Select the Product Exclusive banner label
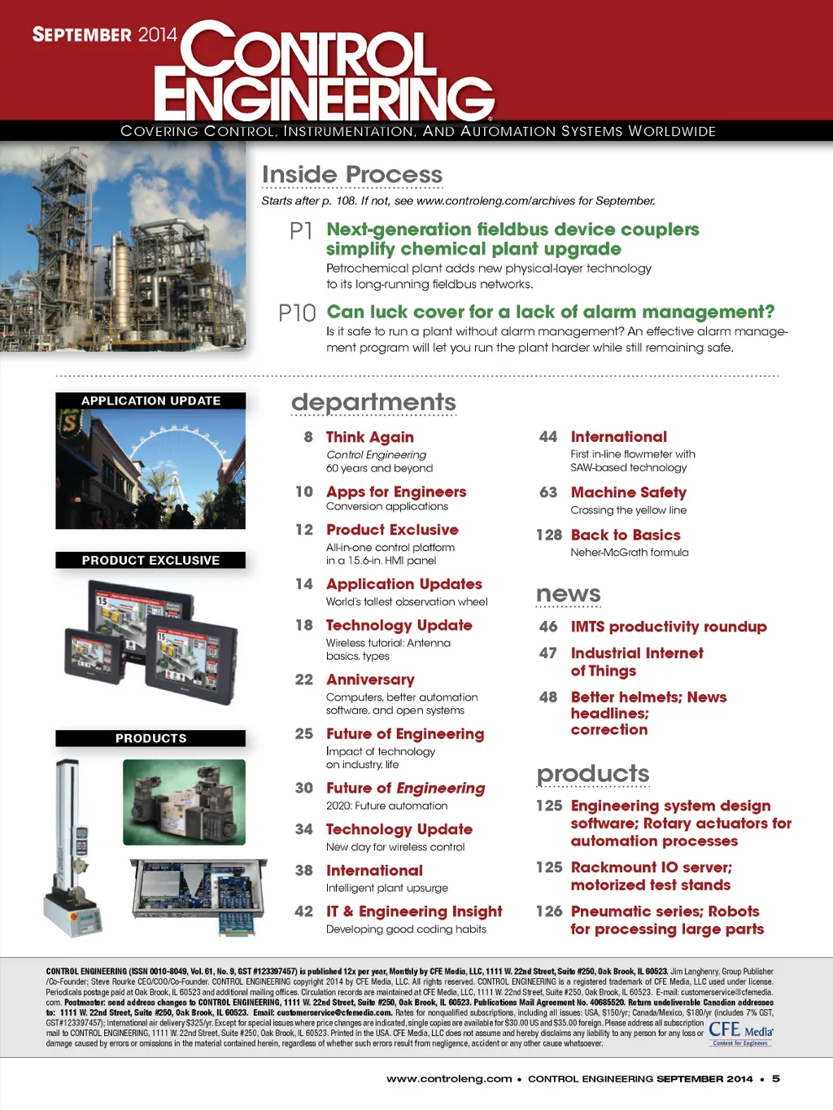The width and height of the screenshot is (833, 1110). pos(150,561)
